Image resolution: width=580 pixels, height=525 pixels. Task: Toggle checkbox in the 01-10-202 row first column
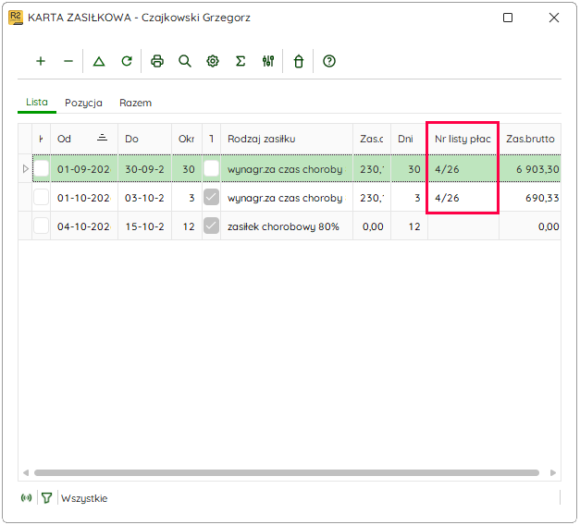coord(41,198)
